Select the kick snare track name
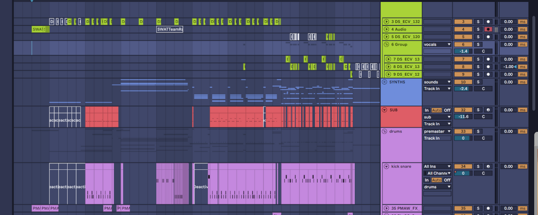The image size is (538, 215). click(x=401, y=166)
